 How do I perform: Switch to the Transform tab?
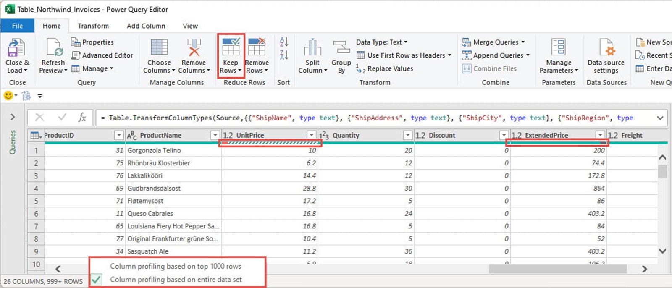point(93,26)
